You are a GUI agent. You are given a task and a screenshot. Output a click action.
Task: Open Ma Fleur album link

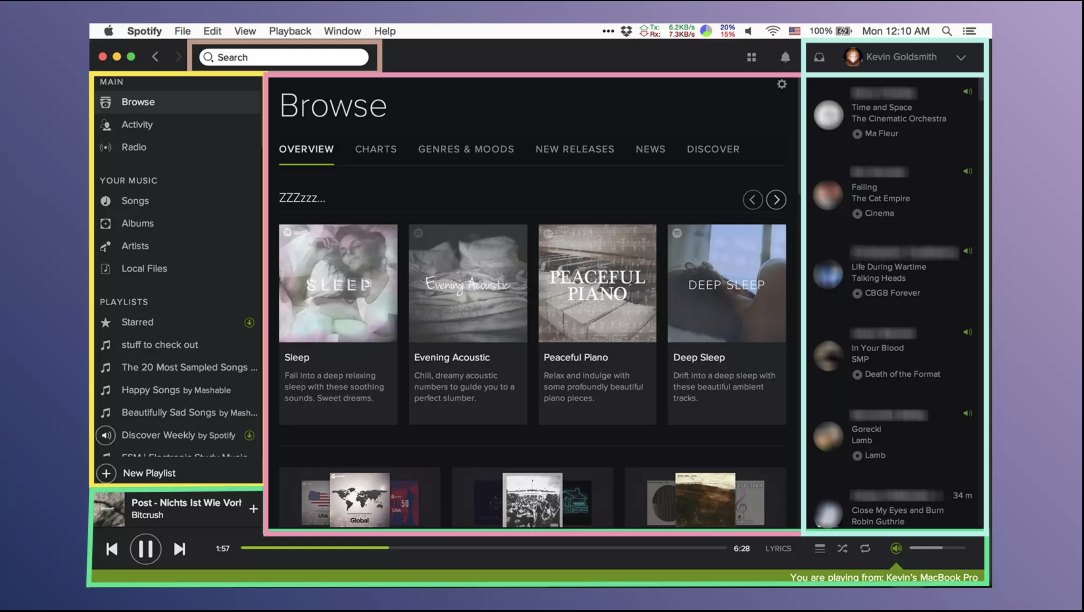[881, 133]
